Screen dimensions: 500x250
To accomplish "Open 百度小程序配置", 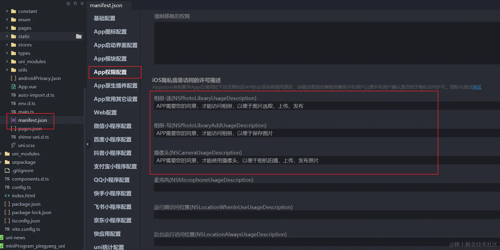I will 113,140.
